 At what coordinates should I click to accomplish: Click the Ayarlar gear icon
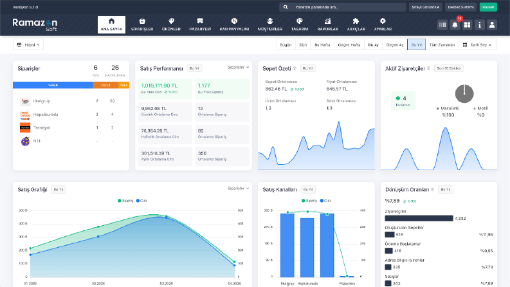coord(383,21)
